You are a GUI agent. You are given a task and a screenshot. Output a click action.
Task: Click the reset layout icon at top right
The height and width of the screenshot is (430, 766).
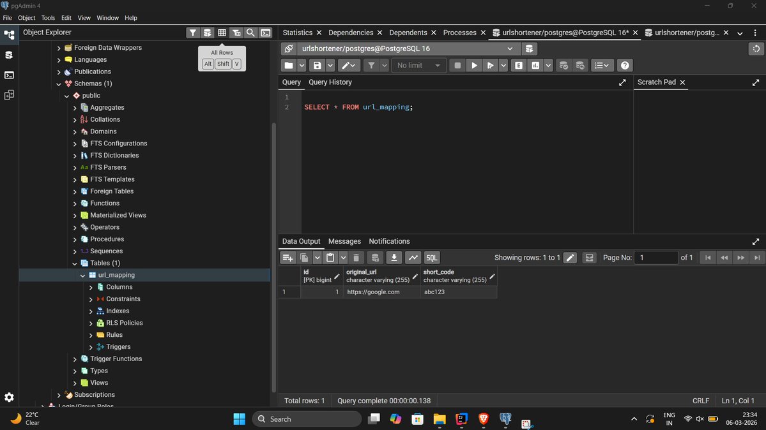click(x=756, y=49)
